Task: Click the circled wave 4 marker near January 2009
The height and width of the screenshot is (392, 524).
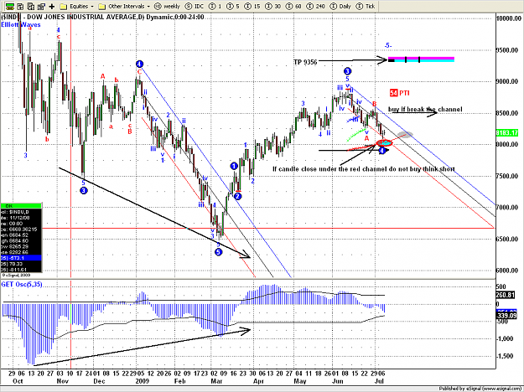Action: 140,64
